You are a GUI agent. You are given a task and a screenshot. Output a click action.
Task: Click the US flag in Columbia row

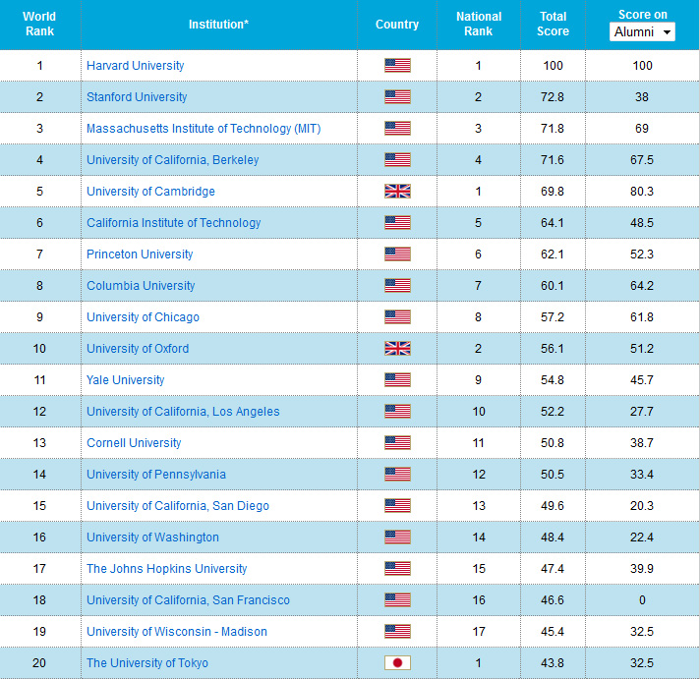point(397,286)
